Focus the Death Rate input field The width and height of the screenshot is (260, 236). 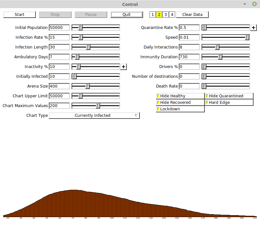[189, 86]
